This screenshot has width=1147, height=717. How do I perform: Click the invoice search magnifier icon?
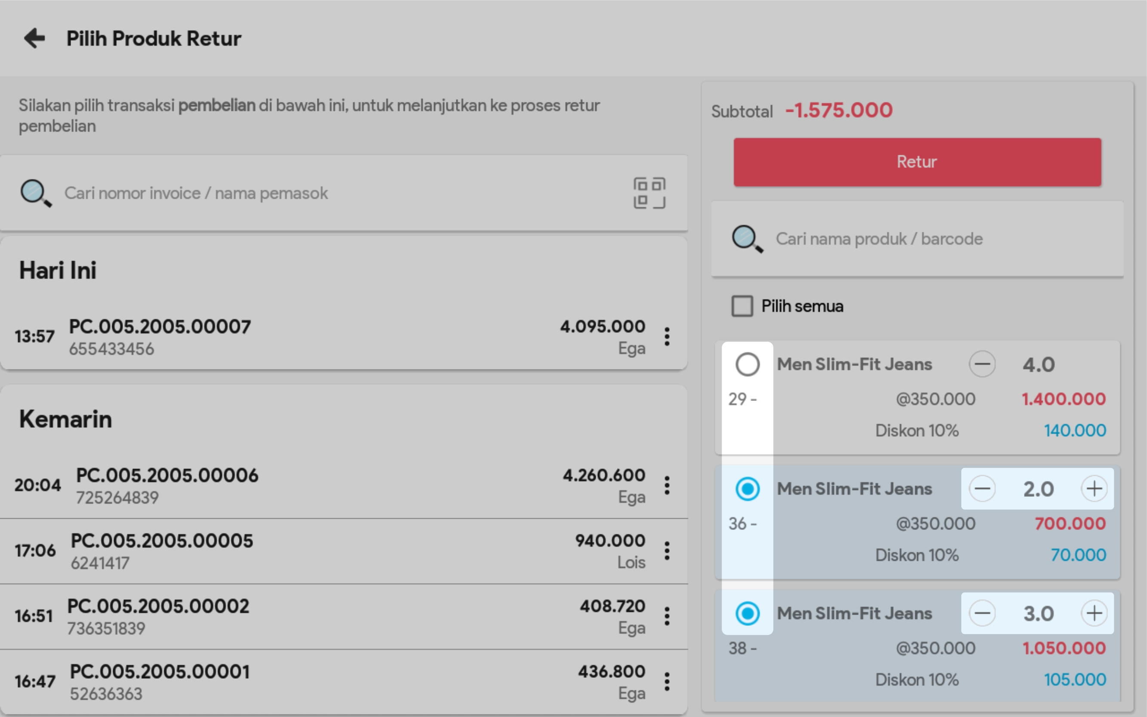[x=36, y=193]
